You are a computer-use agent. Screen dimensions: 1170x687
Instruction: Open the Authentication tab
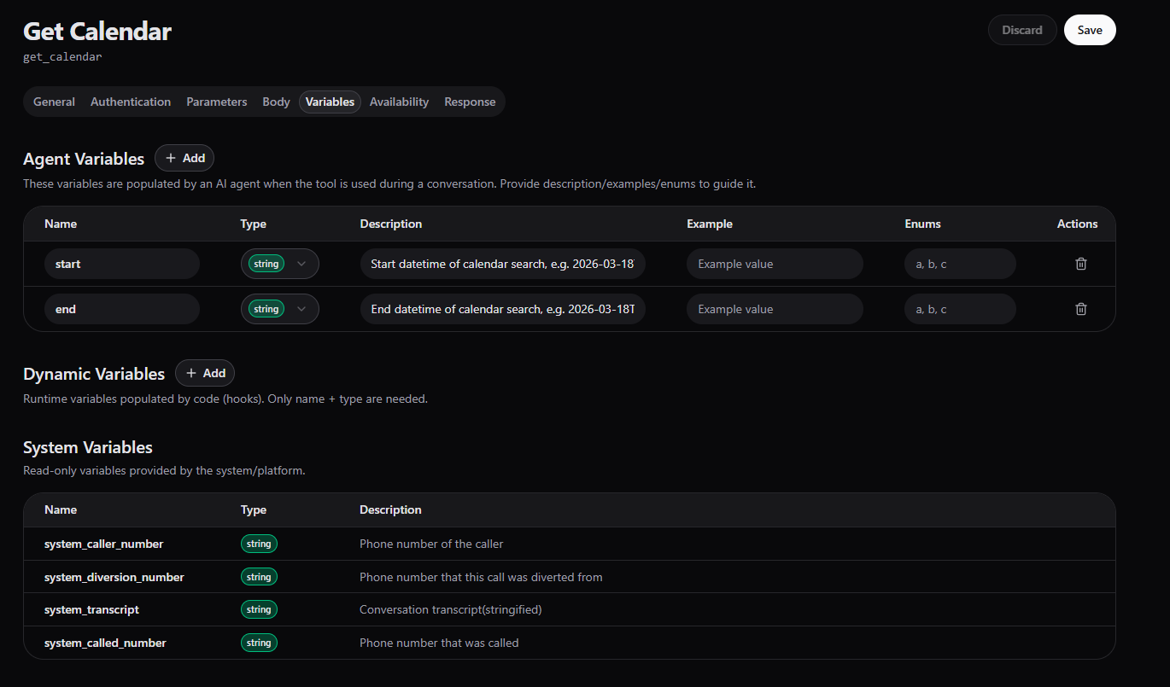pyautogui.click(x=131, y=102)
